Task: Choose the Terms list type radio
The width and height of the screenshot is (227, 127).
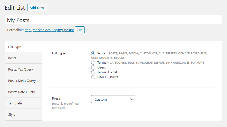Action: (x=93, y=63)
